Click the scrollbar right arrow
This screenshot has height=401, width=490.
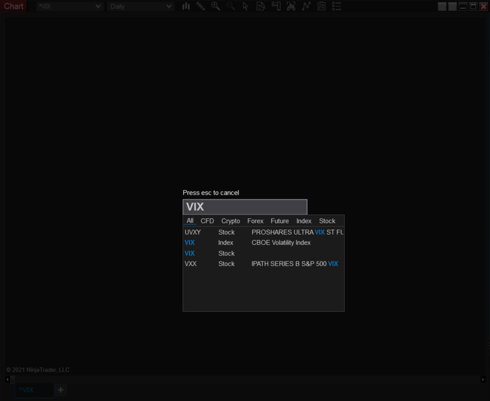[x=483, y=379]
